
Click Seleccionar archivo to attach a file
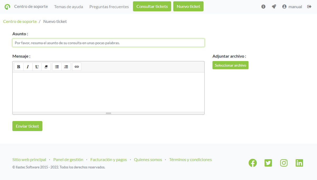230,65
